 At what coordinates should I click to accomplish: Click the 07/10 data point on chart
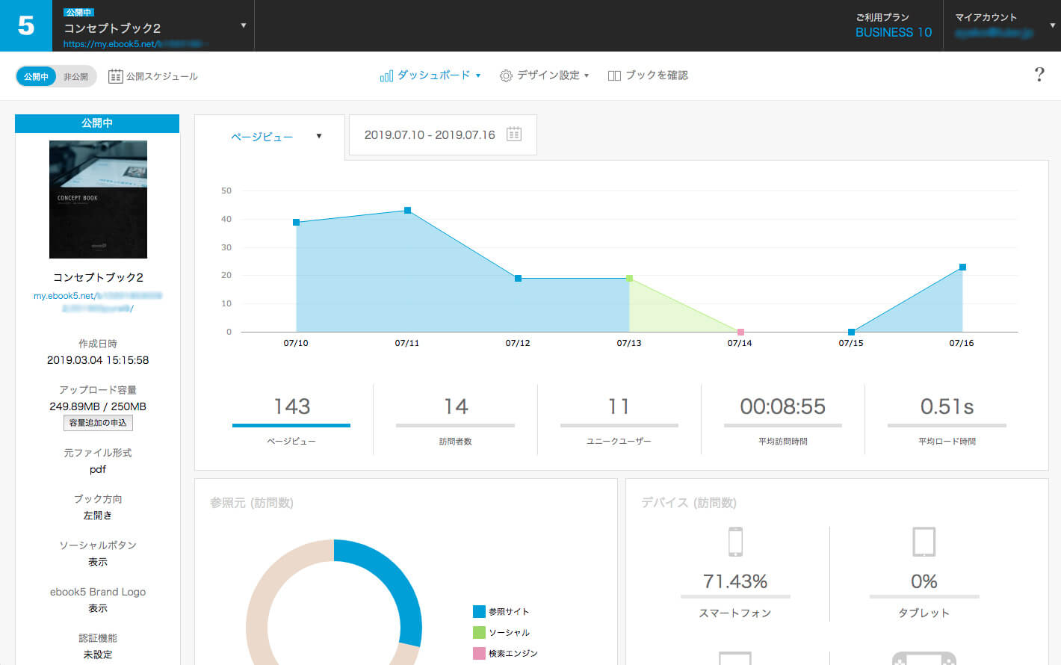coord(296,223)
